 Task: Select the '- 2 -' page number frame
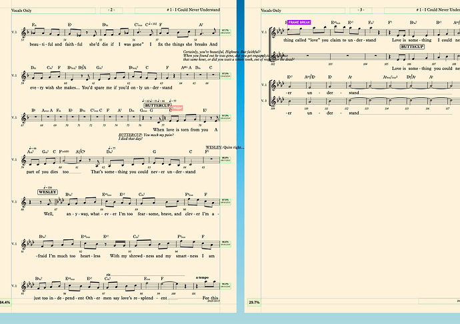point(111,10)
